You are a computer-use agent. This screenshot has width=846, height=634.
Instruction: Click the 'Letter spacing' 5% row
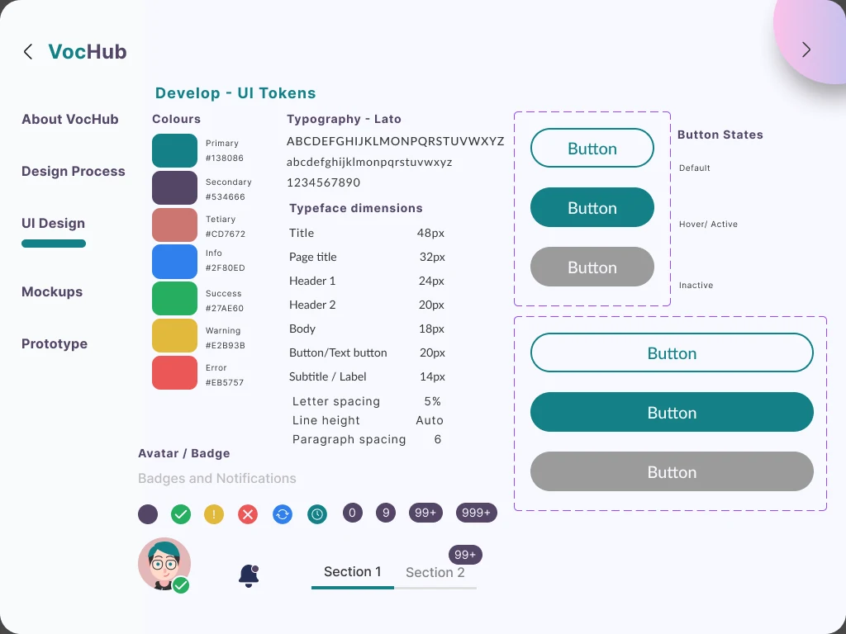click(367, 402)
